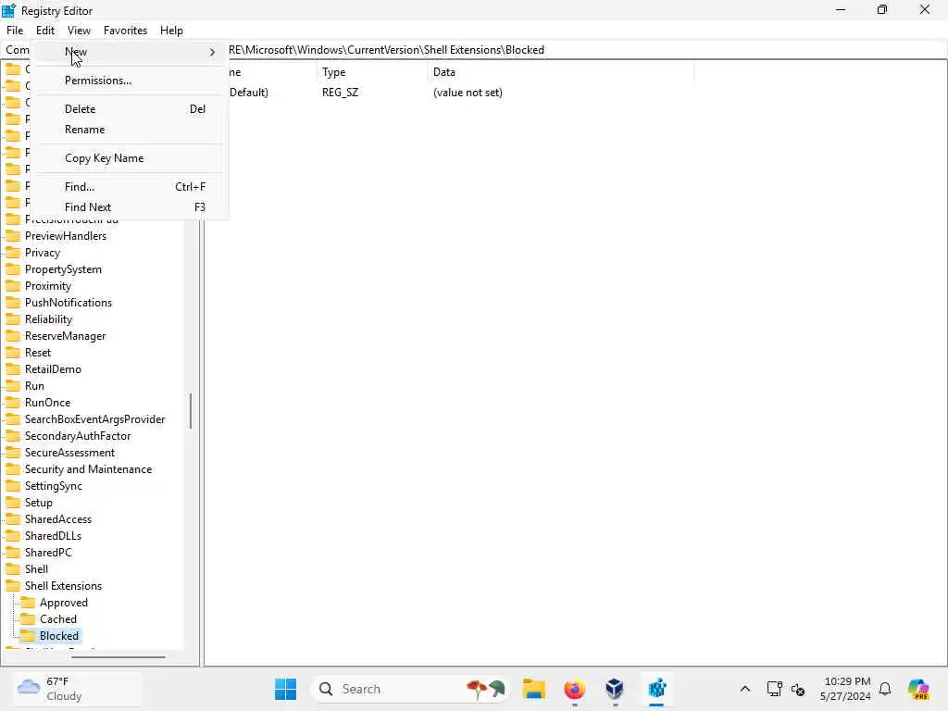Click the New submenu arrow chevron
Screen dimensions: 948x711
point(212,53)
